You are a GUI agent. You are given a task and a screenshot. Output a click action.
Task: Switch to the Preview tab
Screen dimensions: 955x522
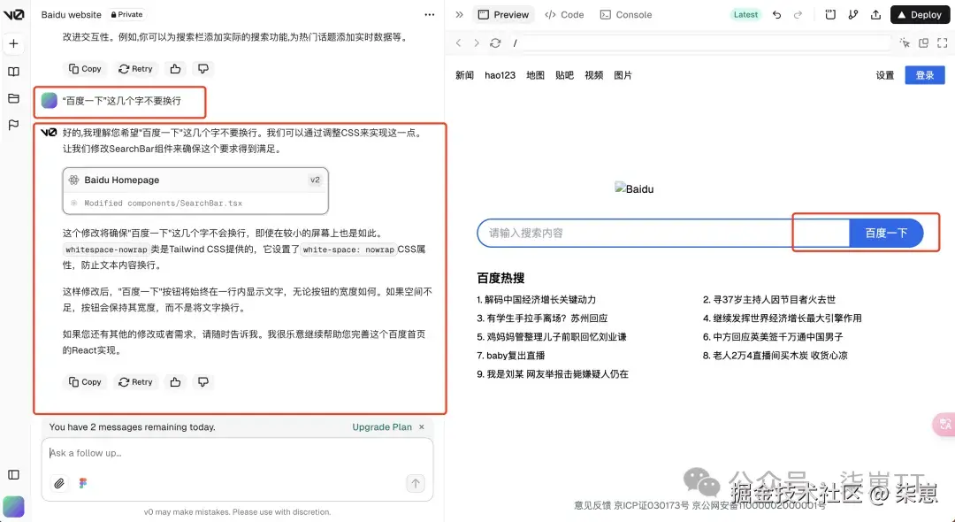click(x=503, y=15)
